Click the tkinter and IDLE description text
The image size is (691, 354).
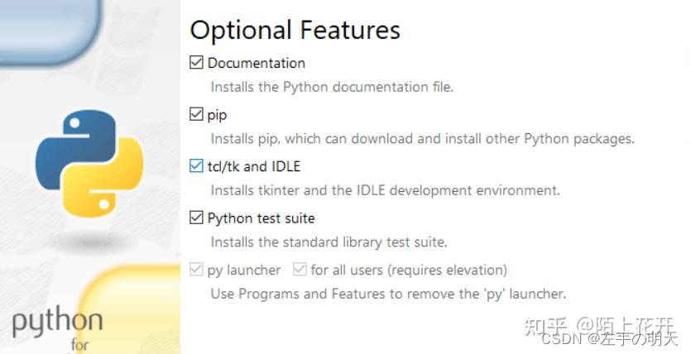pos(385,191)
